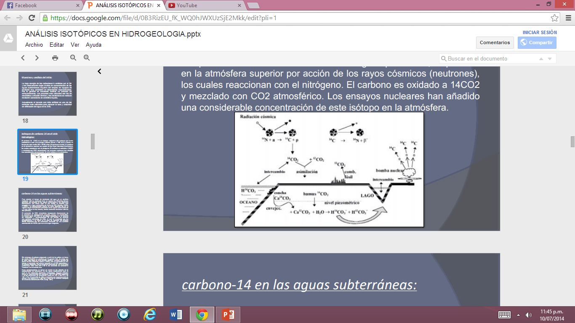
Task: Click INICIAR SESIÓN link
Action: 540,32
